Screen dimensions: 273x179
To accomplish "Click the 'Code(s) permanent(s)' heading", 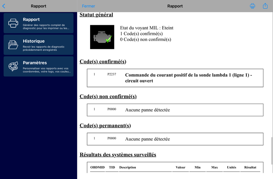I will 105,125.
